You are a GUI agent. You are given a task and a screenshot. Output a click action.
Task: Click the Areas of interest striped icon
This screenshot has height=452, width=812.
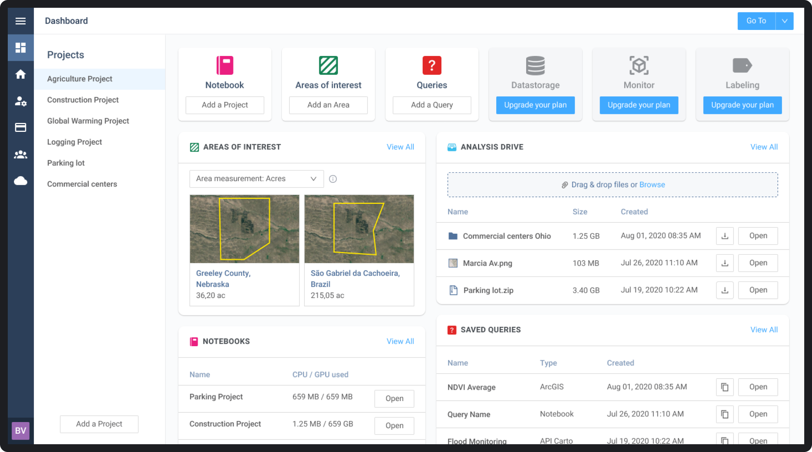tap(328, 65)
